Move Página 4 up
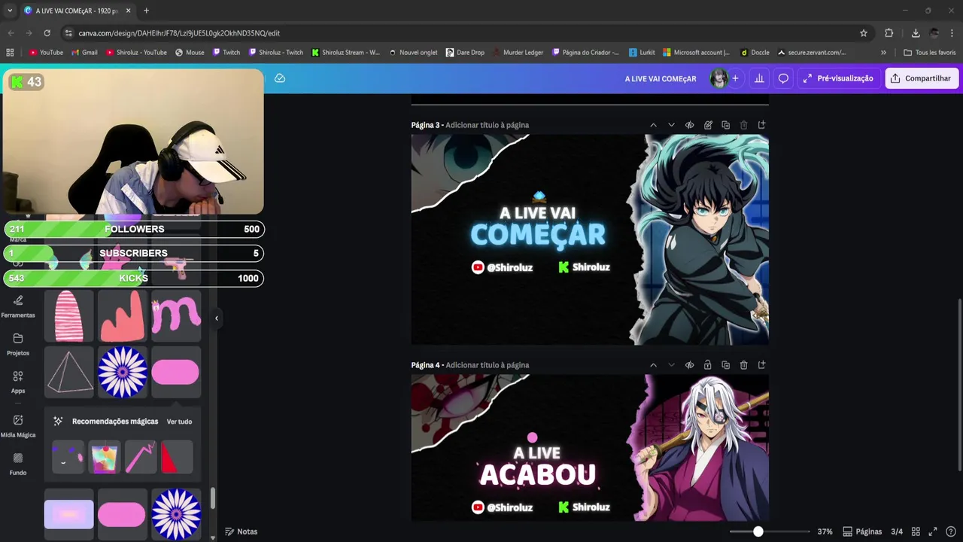Image resolution: width=963 pixels, height=542 pixels. click(x=653, y=365)
